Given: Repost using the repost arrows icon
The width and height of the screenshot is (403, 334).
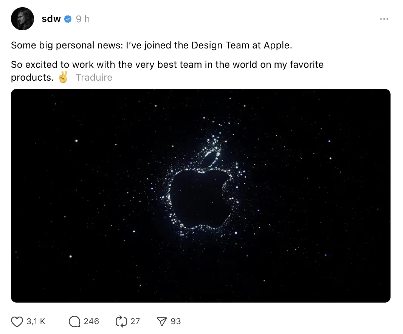Looking at the screenshot, I should [x=121, y=322].
